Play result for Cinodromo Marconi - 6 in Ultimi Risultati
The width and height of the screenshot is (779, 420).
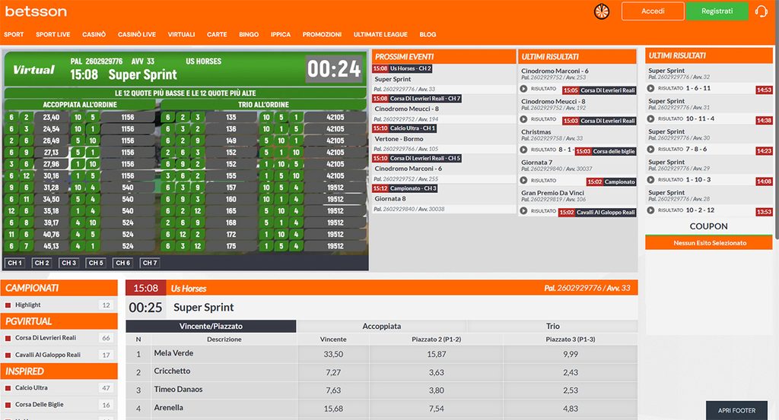(x=523, y=89)
